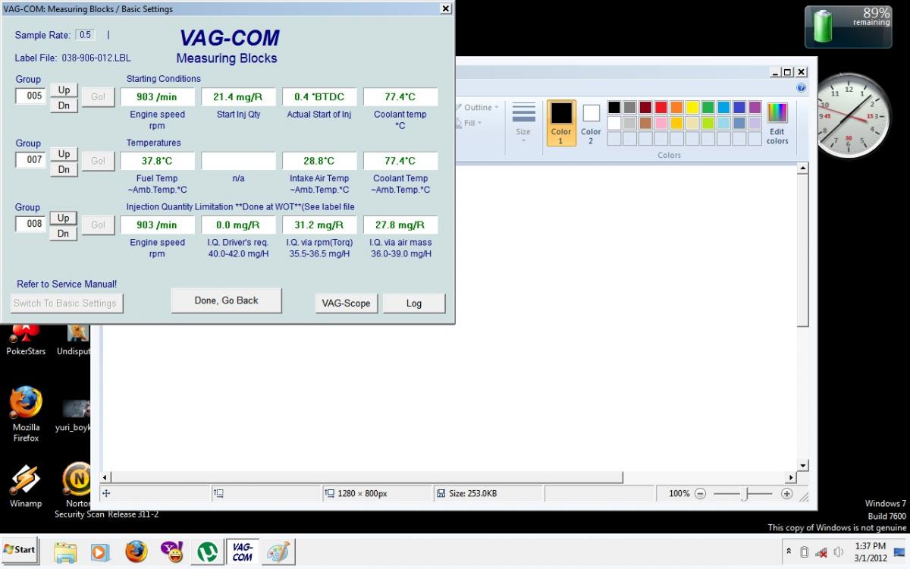Pick the black color swatch
This screenshot has width=910, height=569.
(x=614, y=107)
